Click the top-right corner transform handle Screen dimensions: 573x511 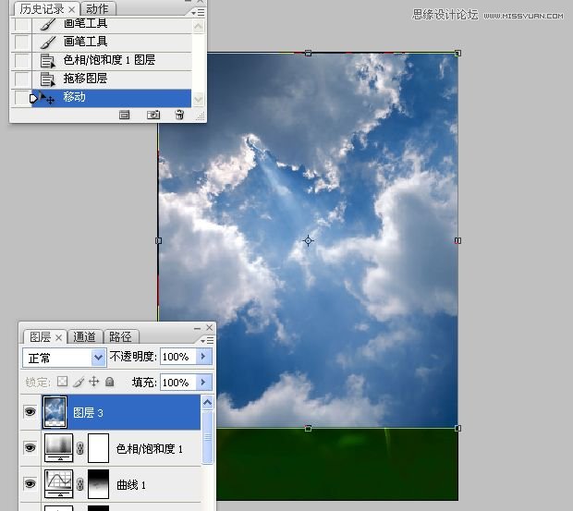point(457,54)
